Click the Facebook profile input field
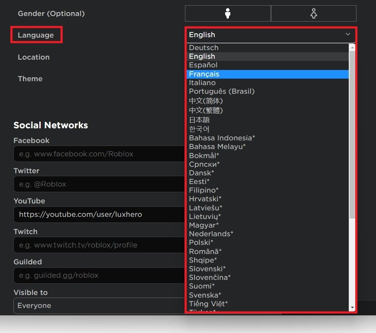The height and width of the screenshot is (333, 376). click(x=99, y=154)
